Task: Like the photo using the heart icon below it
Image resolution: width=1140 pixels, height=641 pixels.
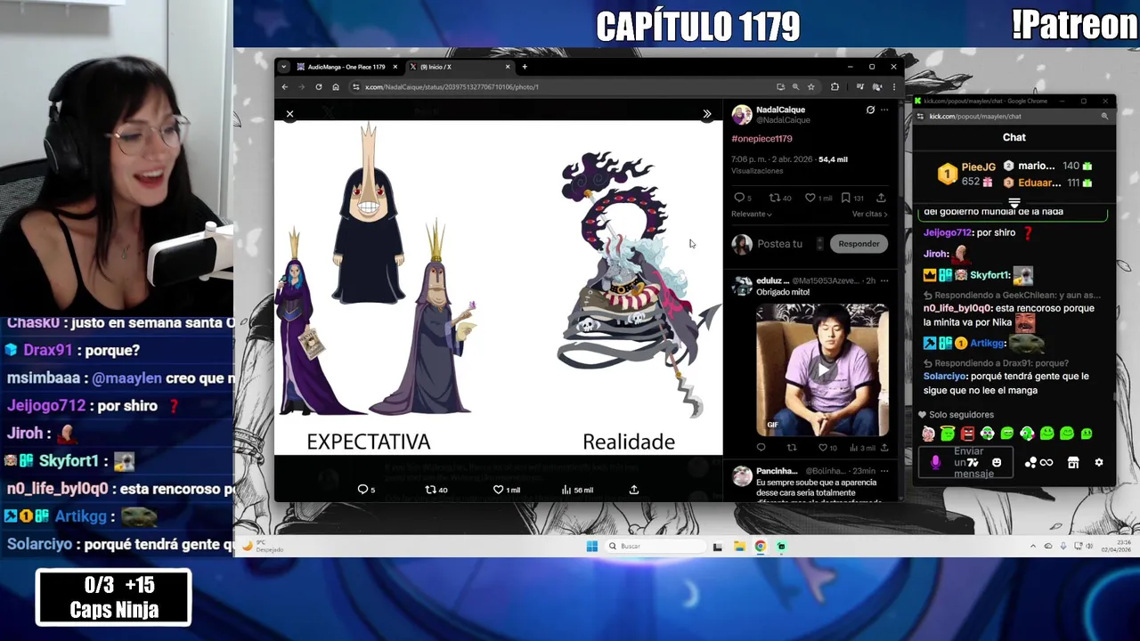Action: pos(499,490)
